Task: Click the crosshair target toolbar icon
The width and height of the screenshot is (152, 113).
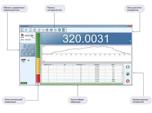Action: point(47,30)
